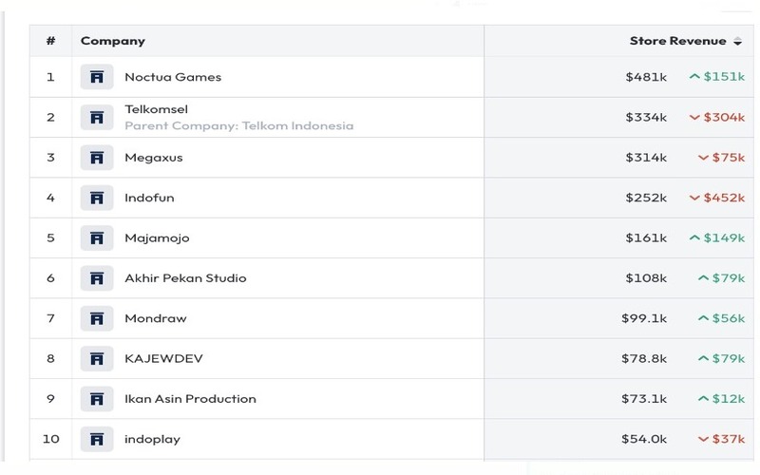
Task: Click the KAJEWDEV company icon
Action: pyautogui.click(x=97, y=359)
